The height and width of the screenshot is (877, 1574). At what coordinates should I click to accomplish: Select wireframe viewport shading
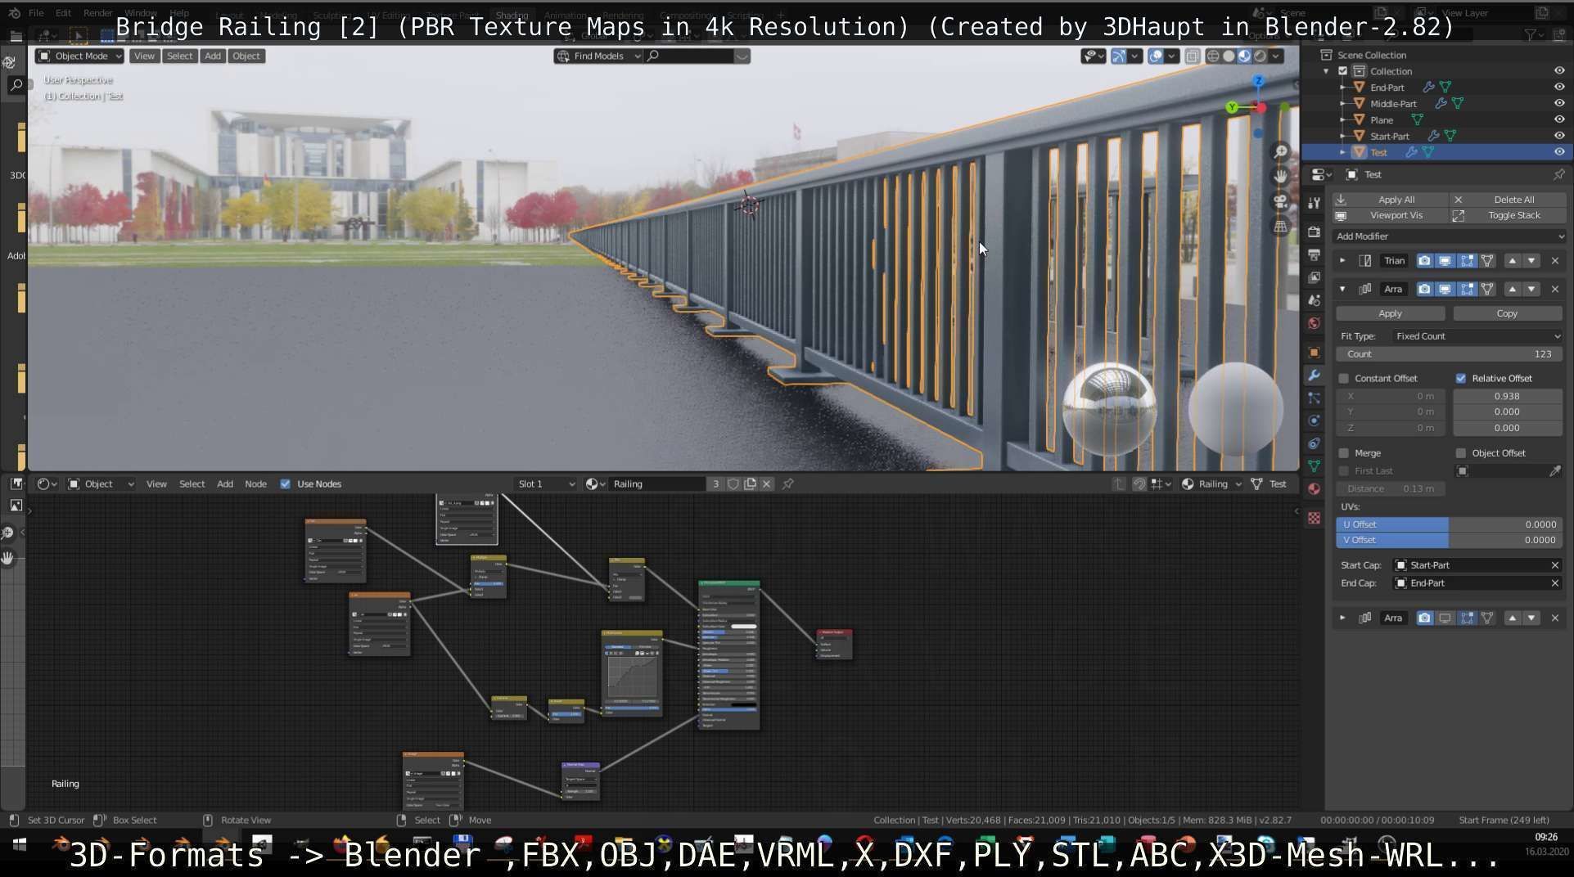pos(1213,56)
